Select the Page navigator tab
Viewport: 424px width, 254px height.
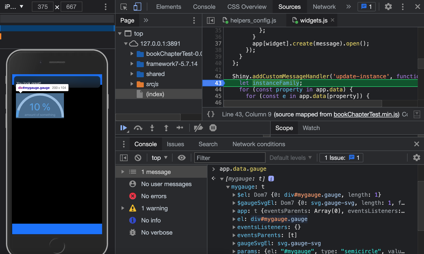[x=127, y=20]
